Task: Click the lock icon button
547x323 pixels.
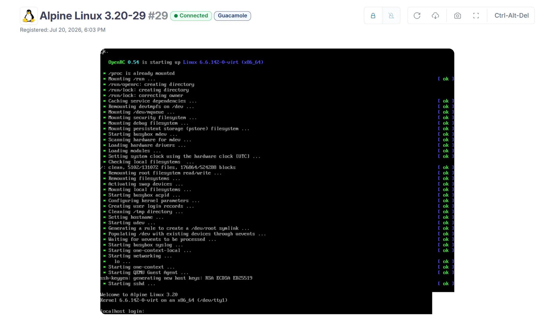Action: pyautogui.click(x=373, y=16)
